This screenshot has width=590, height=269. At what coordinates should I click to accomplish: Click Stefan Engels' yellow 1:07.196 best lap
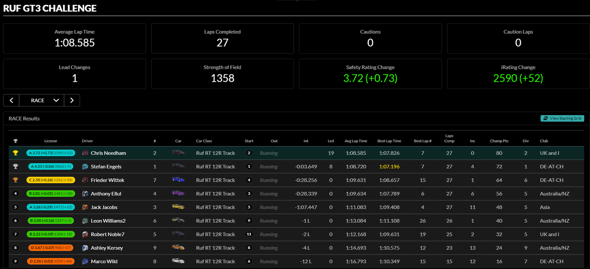(389, 167)
